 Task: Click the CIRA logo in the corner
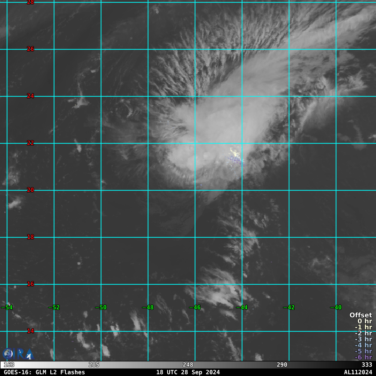[x=18, y=354]
